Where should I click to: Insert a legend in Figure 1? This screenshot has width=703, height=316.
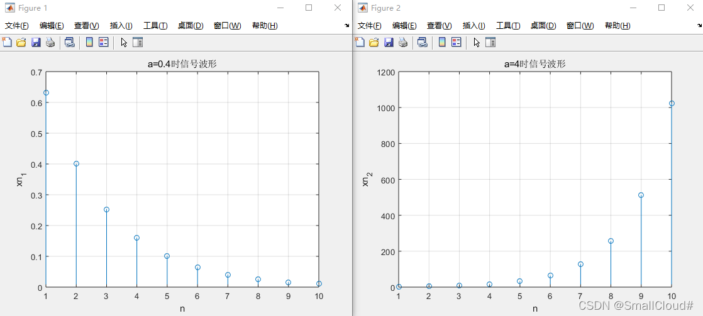104,43
